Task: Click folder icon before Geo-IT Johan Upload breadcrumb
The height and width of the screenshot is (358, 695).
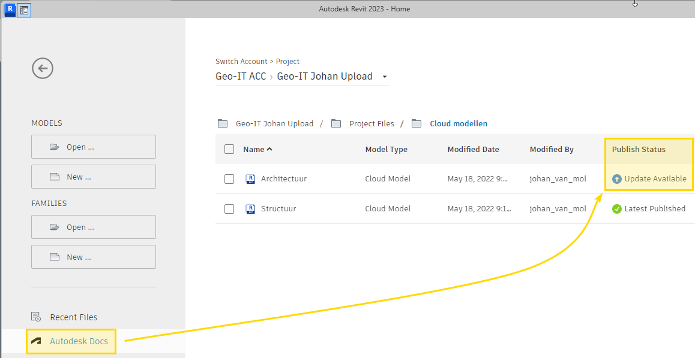Action: coord(223,123)
